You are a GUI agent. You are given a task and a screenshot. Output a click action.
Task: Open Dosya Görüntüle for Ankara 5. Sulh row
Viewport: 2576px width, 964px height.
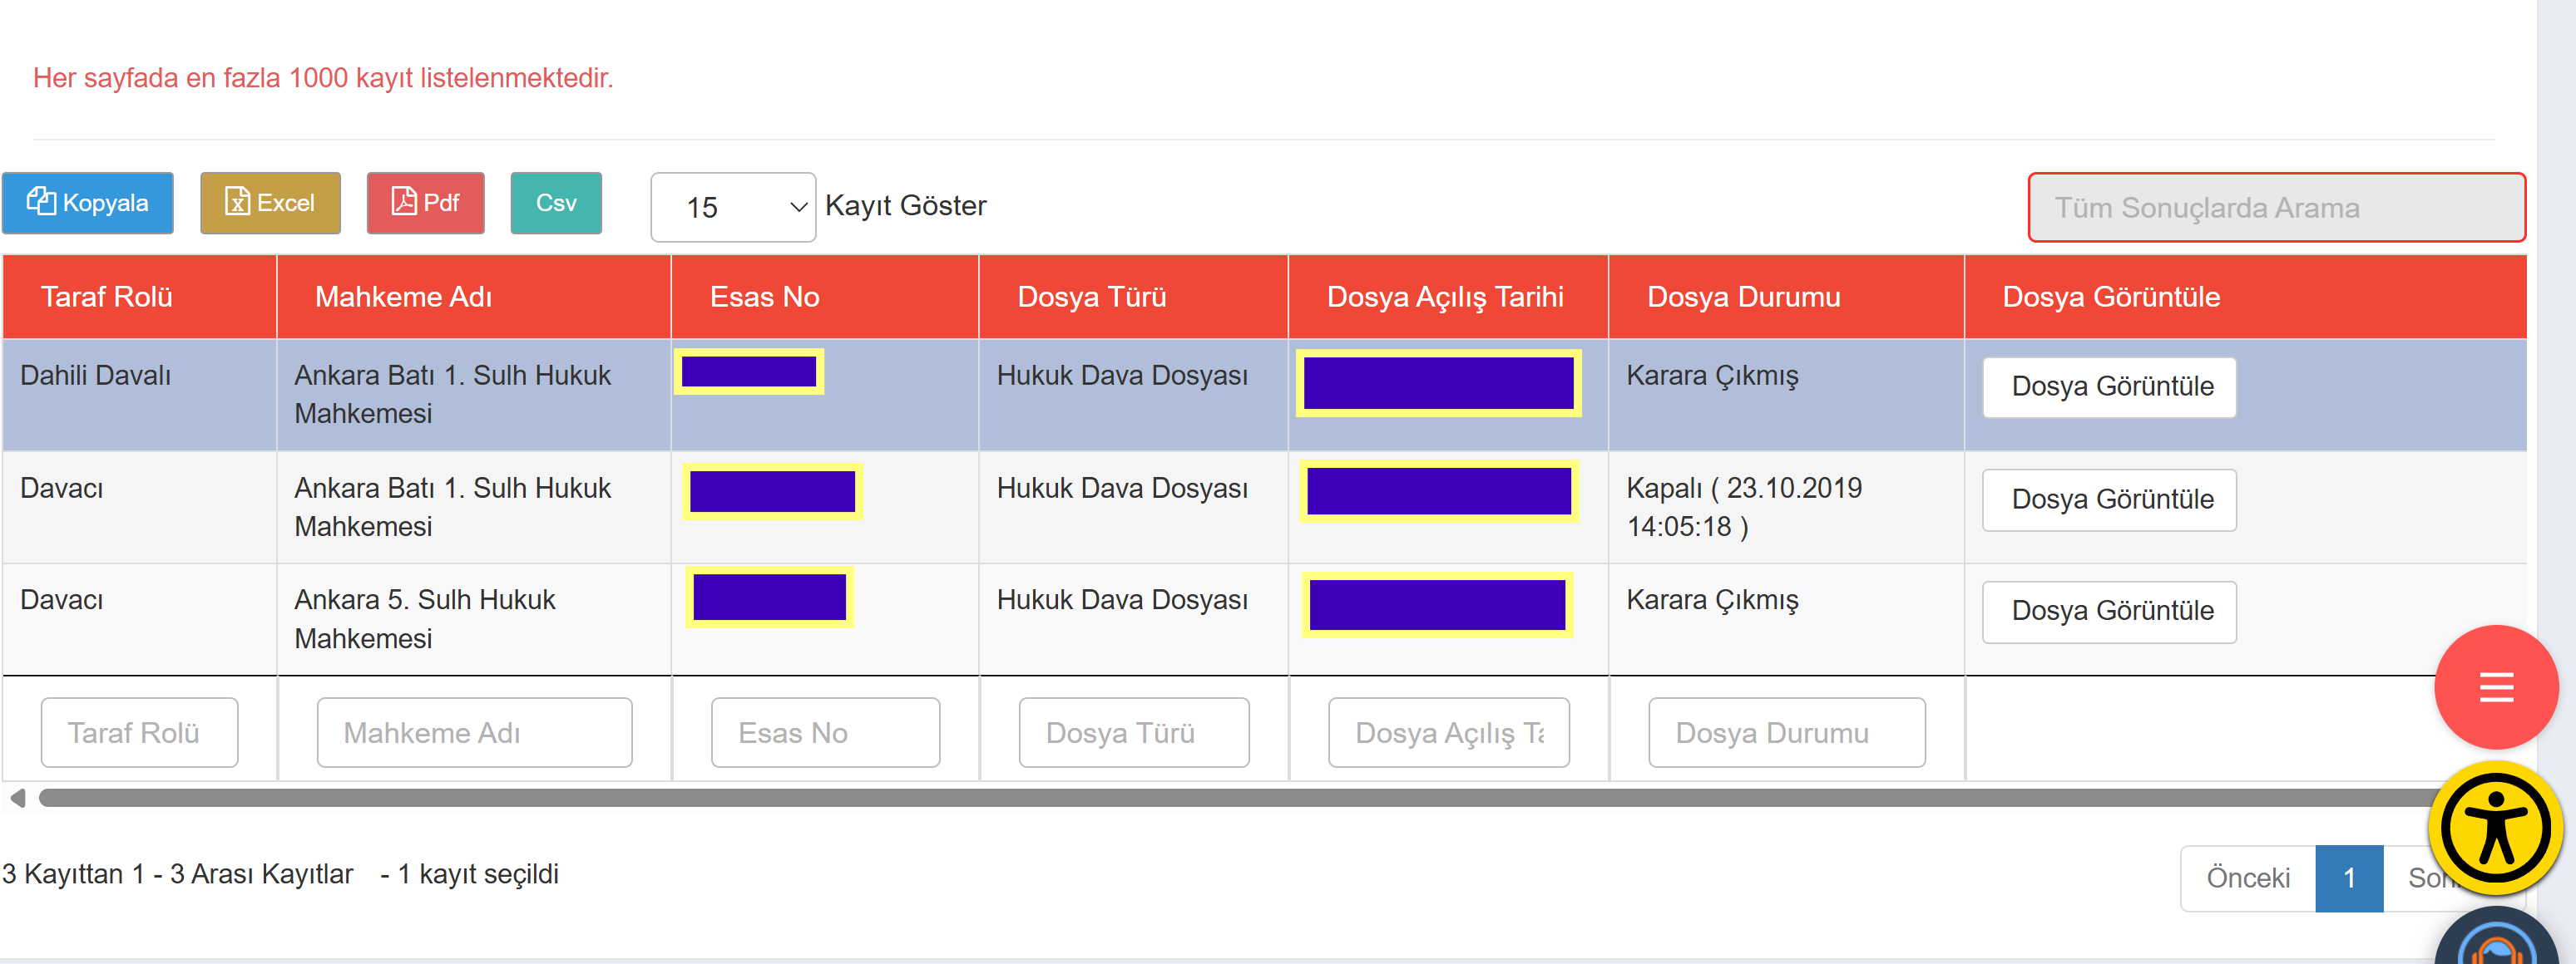coord(2110,612)
